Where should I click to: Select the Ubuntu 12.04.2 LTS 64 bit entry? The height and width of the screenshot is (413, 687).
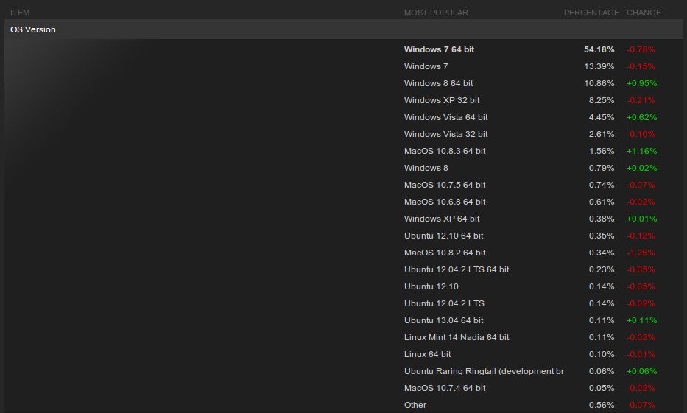point(457,269)
